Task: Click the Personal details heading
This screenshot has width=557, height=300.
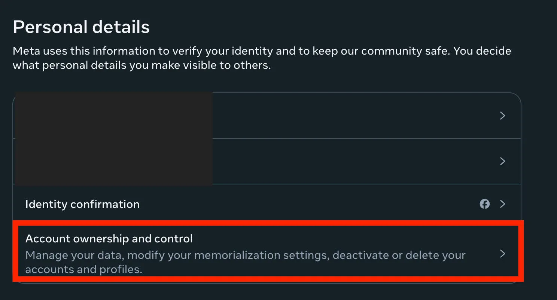Action: (81, 27)
